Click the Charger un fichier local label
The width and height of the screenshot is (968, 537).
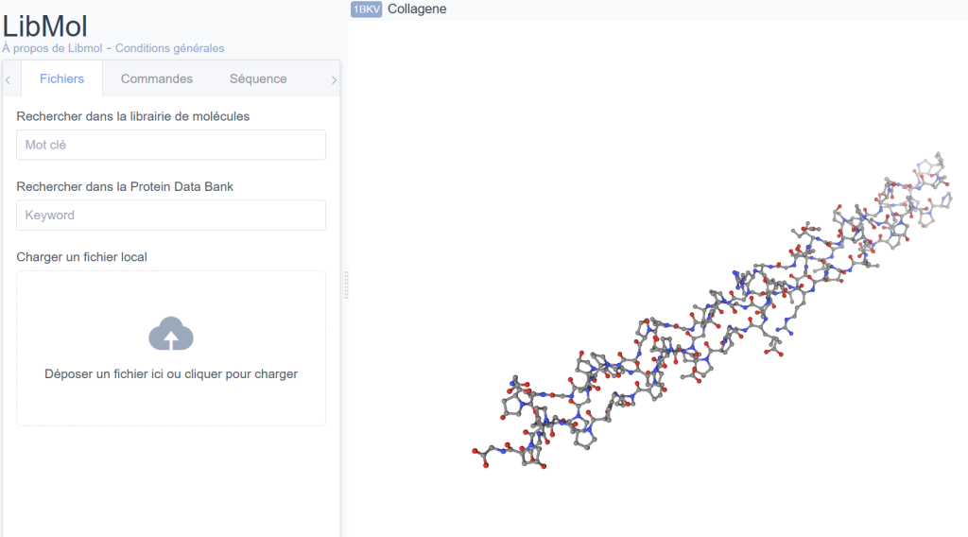pos(81,257)
